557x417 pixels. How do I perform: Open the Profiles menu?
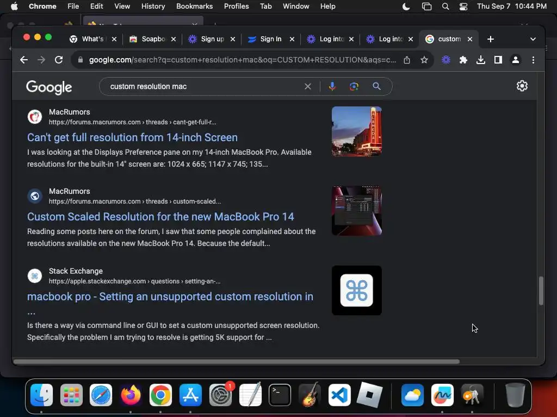(236, 7)
